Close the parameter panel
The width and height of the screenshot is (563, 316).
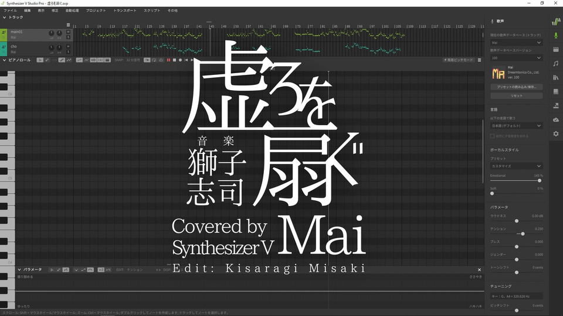(x=479, y=270)
